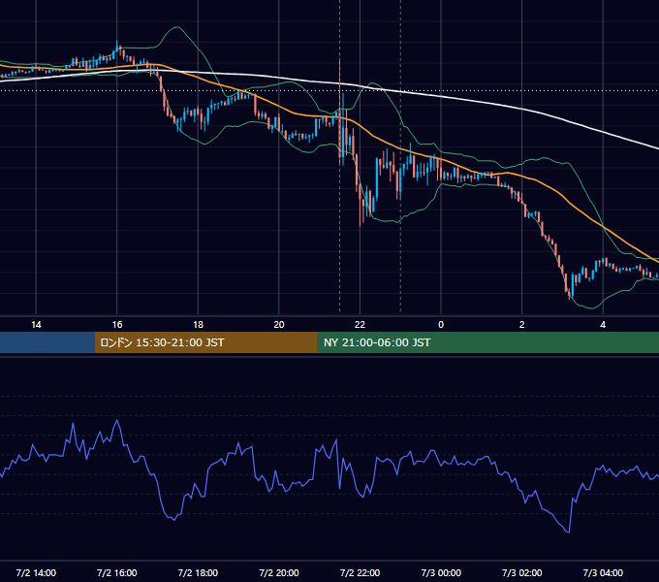Click the NY 21:00-06:00 JST session band

click(x=487, y=342)
